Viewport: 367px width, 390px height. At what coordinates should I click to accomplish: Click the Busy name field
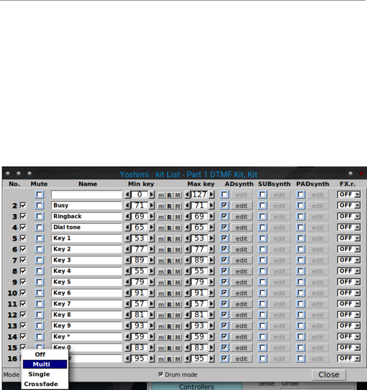pos(86,205)
